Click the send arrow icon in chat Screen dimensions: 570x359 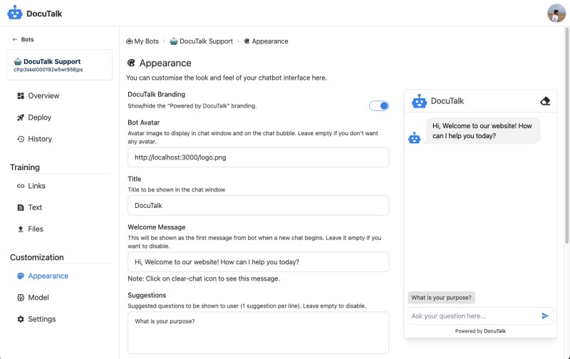click(x=545, y=316)
